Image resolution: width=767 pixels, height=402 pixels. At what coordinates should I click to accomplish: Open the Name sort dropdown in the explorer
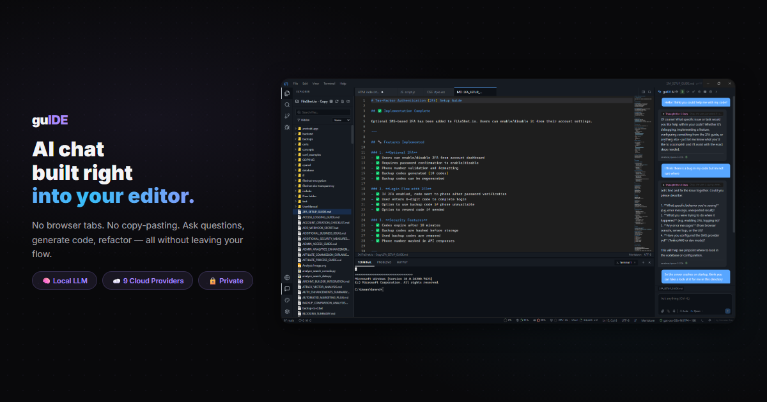[x=341, y=120]
